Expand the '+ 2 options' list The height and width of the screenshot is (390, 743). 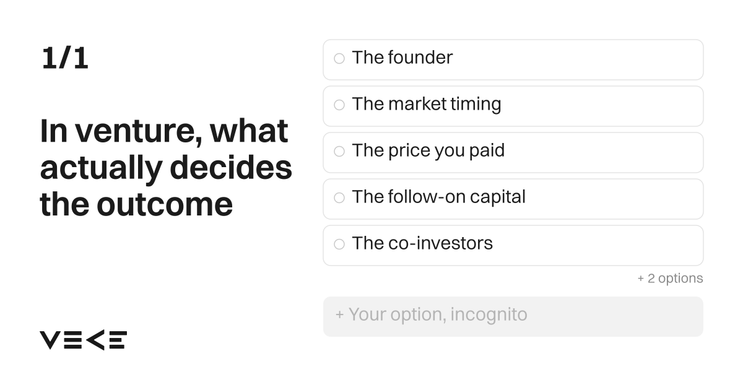pyautogui.click(x=670, y=279)
